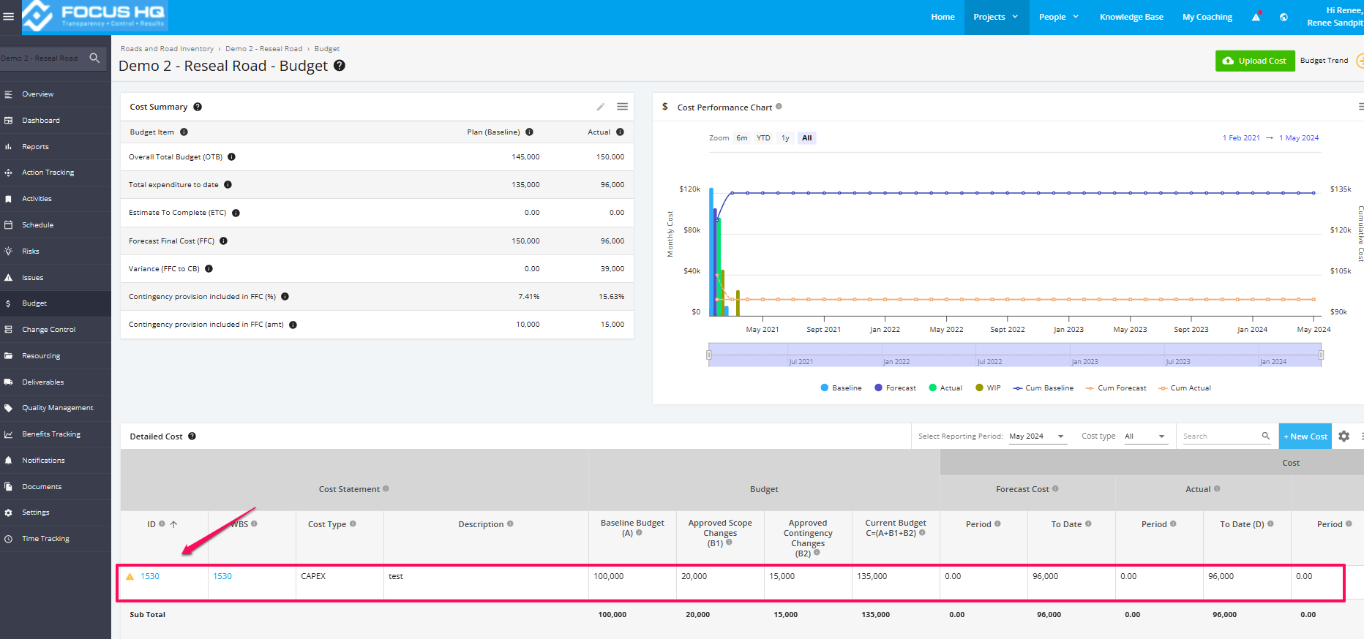Click the globe icon in the header
Image resolution: width=1364 pixels, height=639 pixels.
(x=1284, y=17)
